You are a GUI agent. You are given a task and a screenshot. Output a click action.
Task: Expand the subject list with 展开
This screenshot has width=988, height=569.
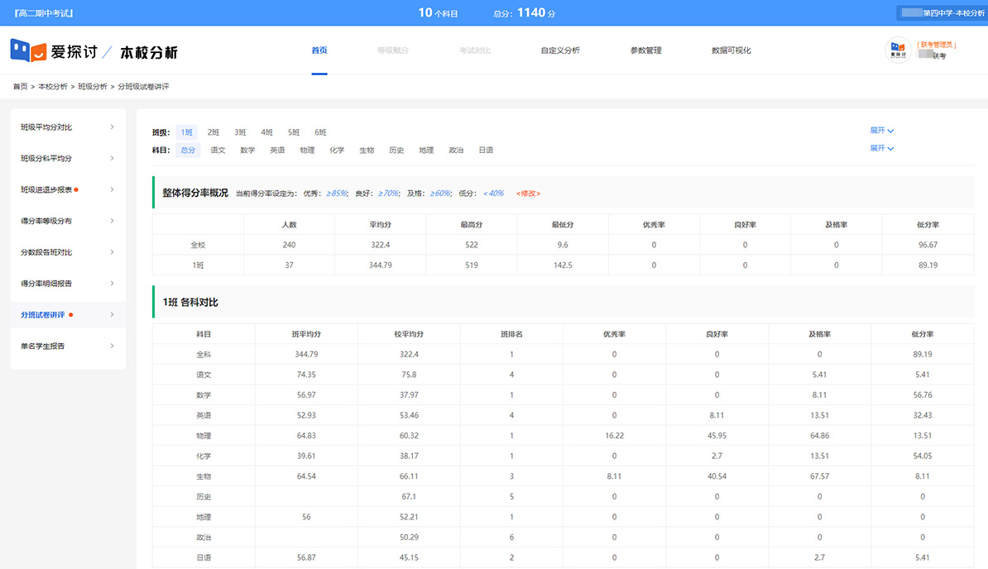881,148
